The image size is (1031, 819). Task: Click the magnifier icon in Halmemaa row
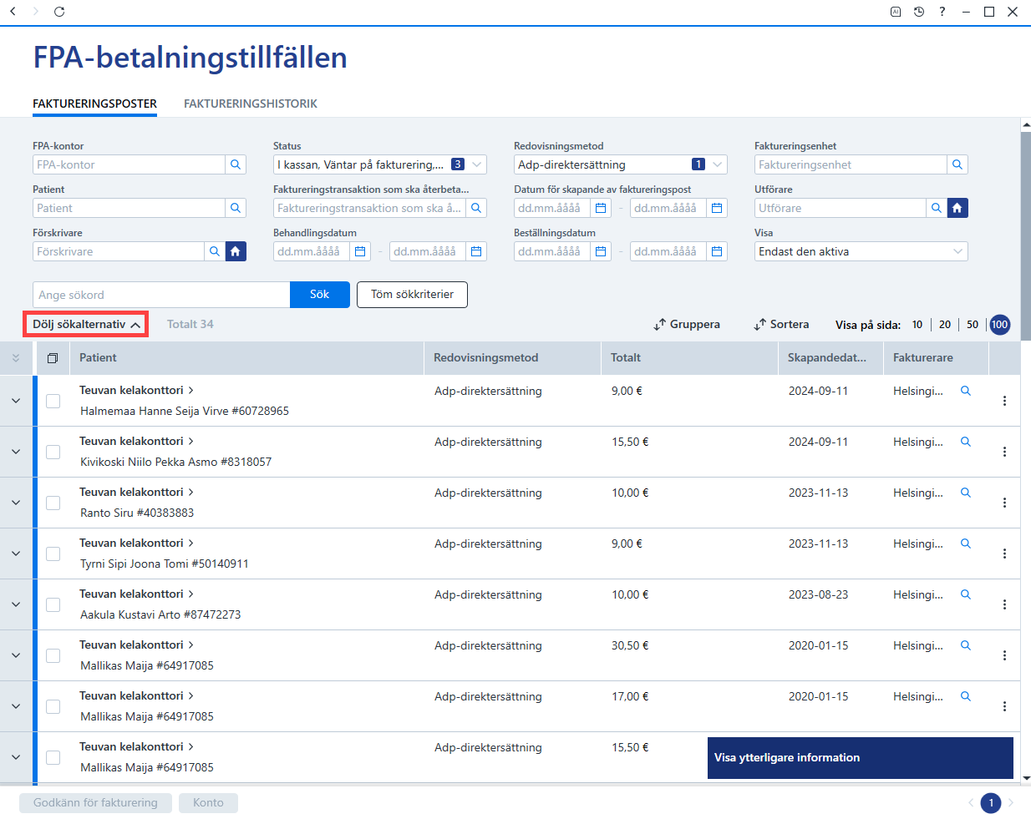[966, 391]
